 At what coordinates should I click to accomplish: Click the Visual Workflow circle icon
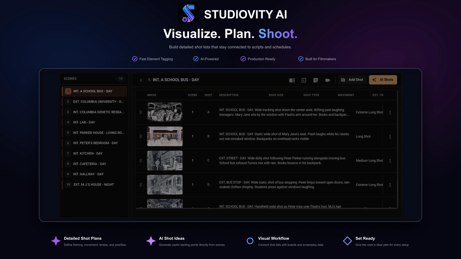250,241
